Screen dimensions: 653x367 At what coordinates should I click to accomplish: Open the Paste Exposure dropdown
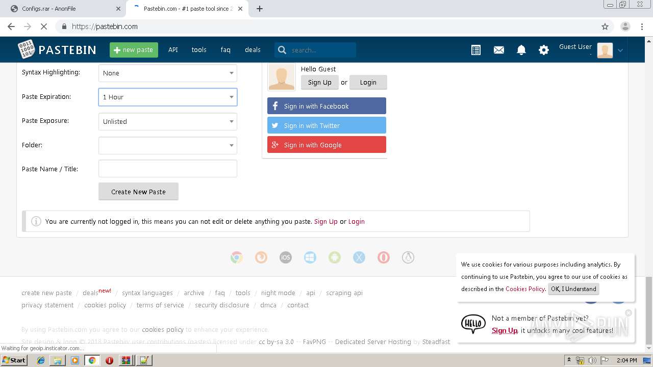tap(168, 121)
